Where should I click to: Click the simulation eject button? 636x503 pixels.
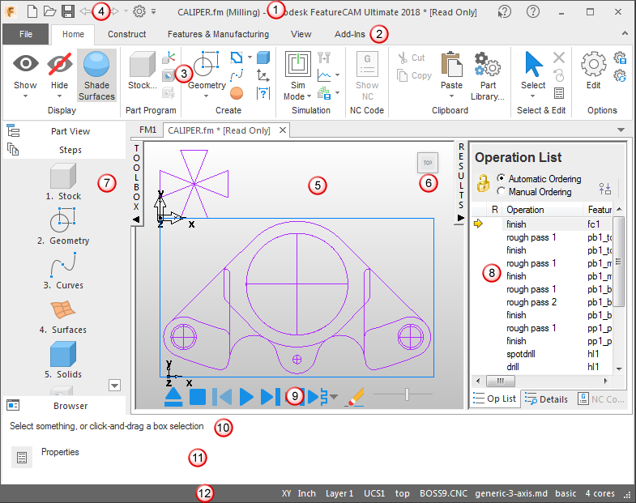[x=173, y=397]
